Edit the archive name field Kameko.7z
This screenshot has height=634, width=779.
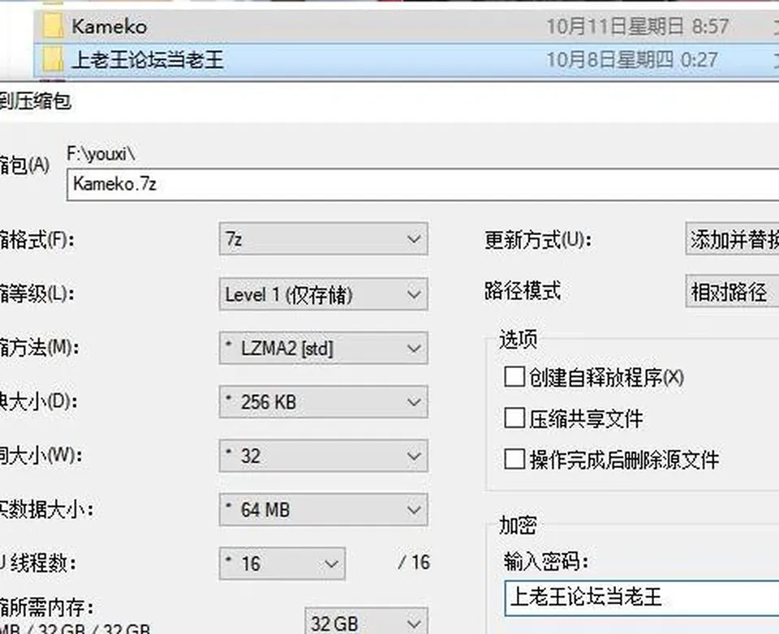tap(423, 184)
